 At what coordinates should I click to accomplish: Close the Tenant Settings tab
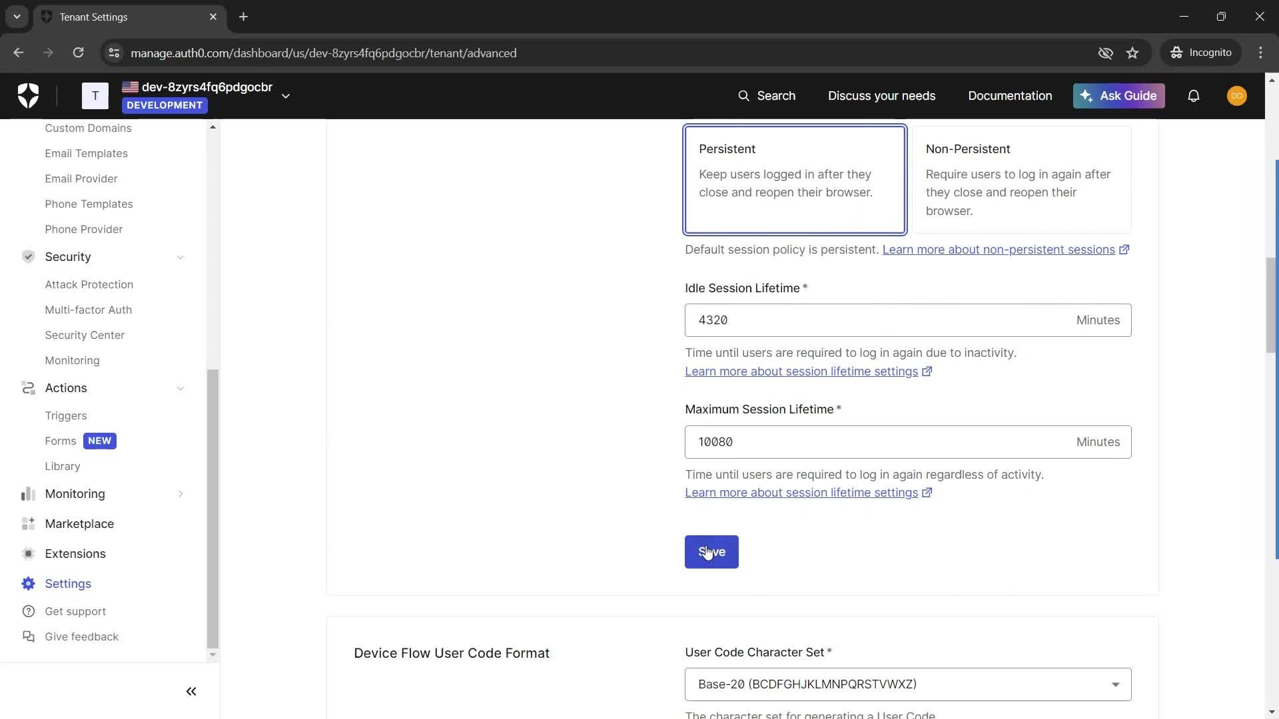click(213, 17)
